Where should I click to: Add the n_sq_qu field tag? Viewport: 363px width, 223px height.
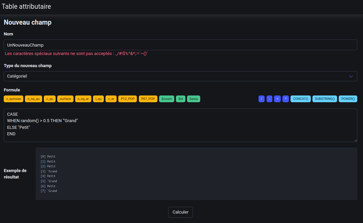[x=33, y=99]
